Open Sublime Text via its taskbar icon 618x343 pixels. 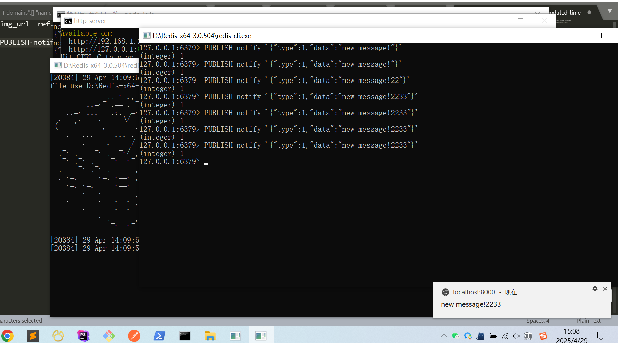coord(33,336)
